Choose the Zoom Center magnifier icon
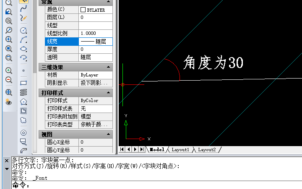The width and height of the screenshot is (302, 189). point(8,39)
